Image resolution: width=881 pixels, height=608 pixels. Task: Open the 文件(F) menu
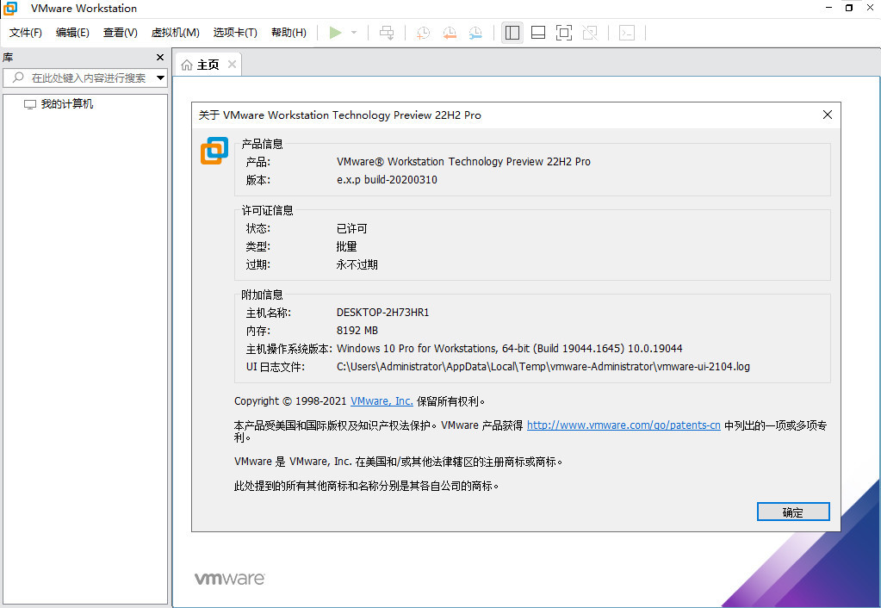(x=26, y=33)
